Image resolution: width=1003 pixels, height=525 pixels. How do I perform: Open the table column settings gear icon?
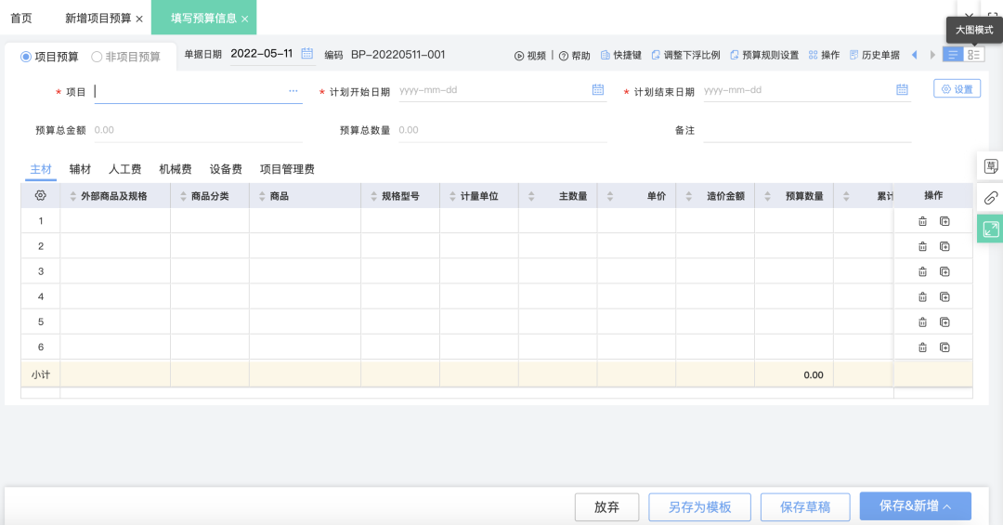[x=40, y=195]
